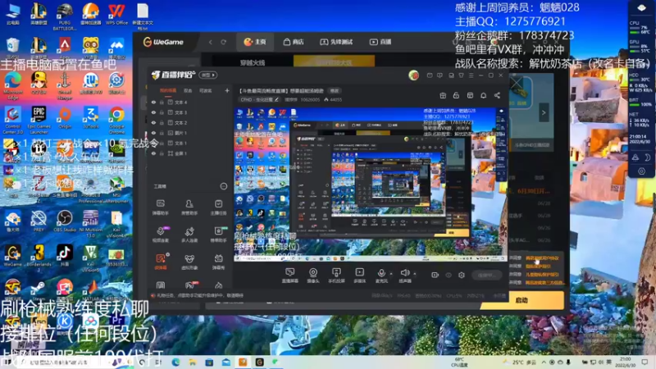Toggle lock on 全屏 1 layer
This screenshot has width=656, height=369.
click(162, 153)
